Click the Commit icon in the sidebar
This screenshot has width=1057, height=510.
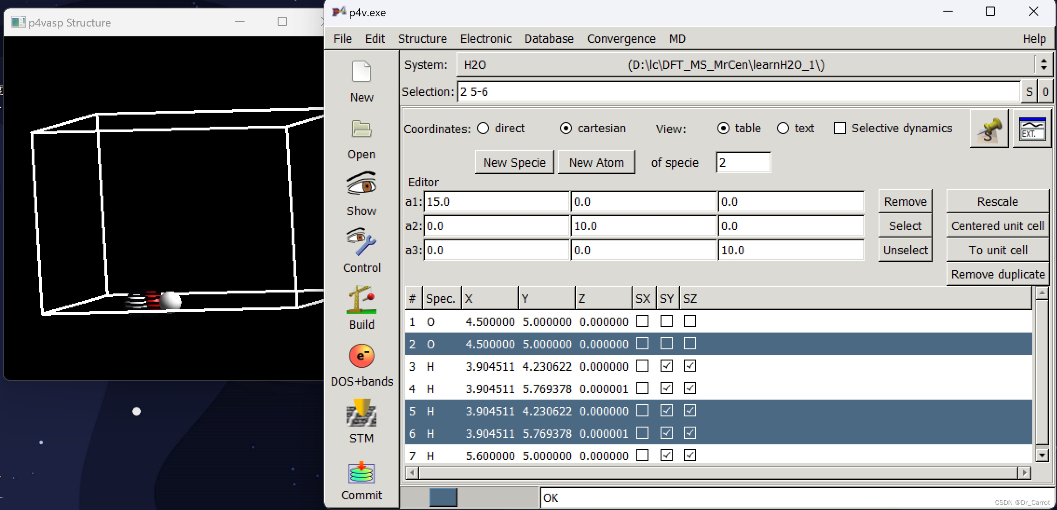pyautogui.click(x=361, y=473)
